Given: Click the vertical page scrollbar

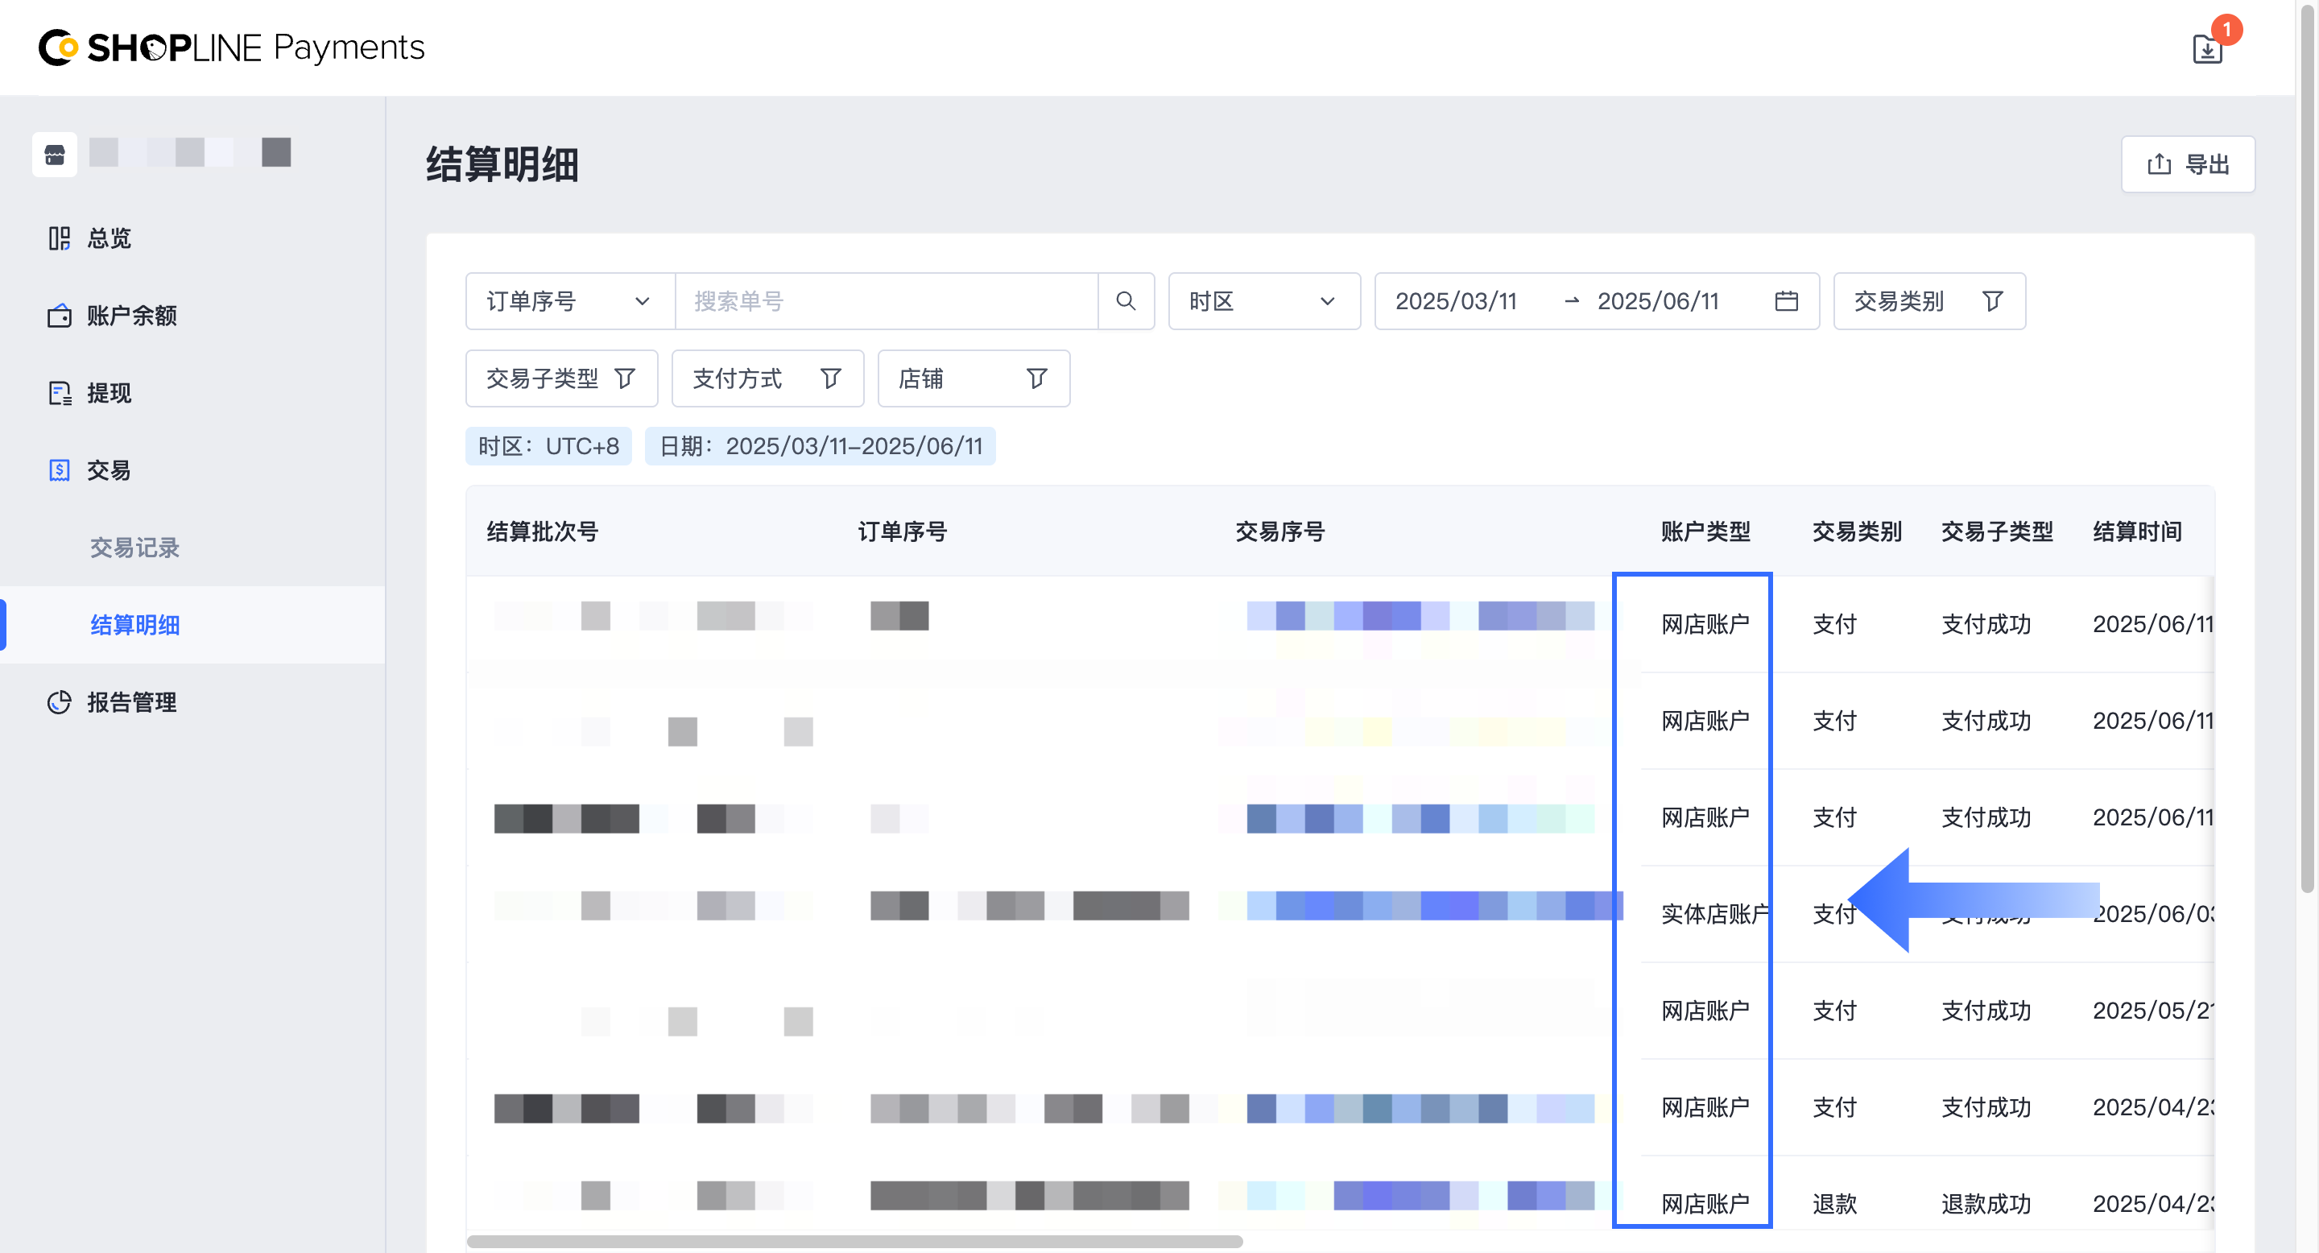Looking at the screenshot, I should pos(2309,450).
